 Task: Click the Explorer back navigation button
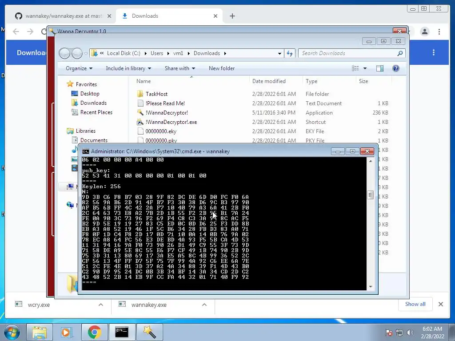click(x=64, y=53)
